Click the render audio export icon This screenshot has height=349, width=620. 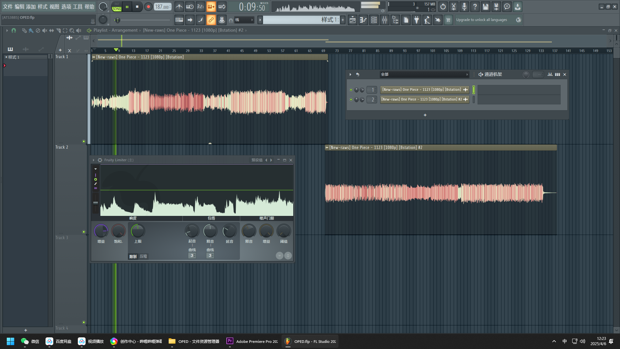(496, 6)
